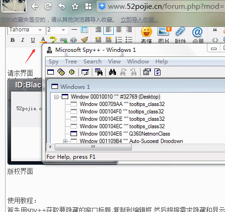Click the 52pojie URL address bar

coord(161,6)
